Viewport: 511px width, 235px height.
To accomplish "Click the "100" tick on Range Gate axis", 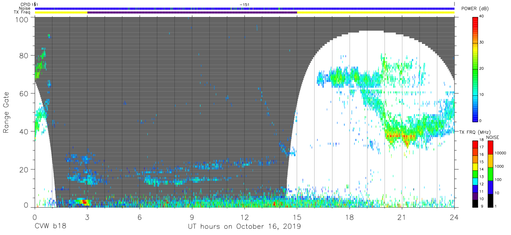I will [22, 19].
